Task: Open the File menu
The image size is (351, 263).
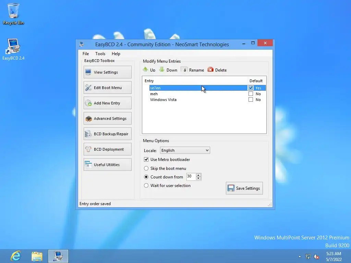Action: point(85,54)
